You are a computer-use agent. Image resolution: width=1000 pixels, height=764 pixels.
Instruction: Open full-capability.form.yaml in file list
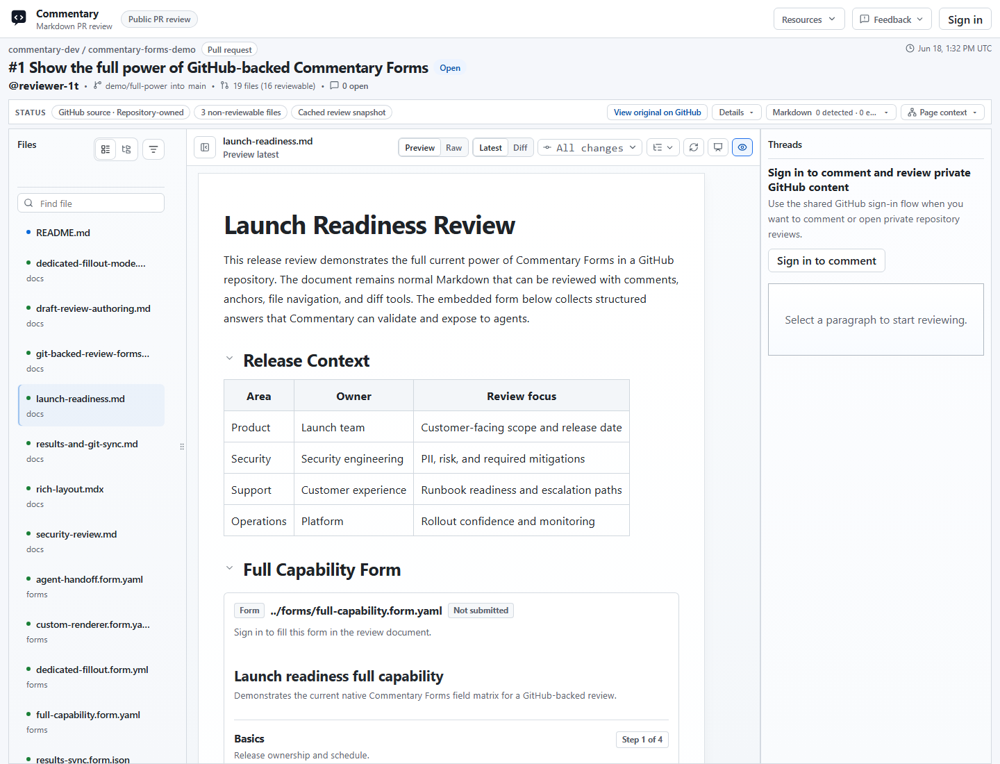click(91, 722)
